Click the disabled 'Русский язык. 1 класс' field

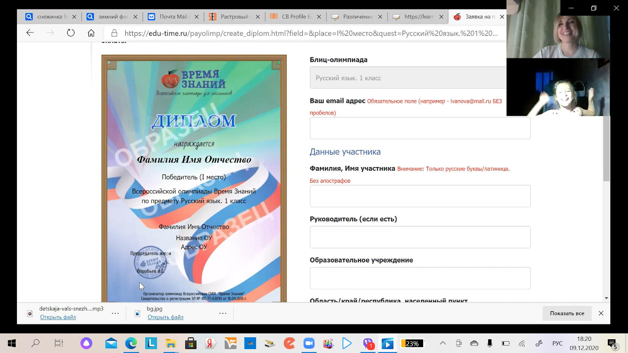pyautogui.click(x=408, y=78)
